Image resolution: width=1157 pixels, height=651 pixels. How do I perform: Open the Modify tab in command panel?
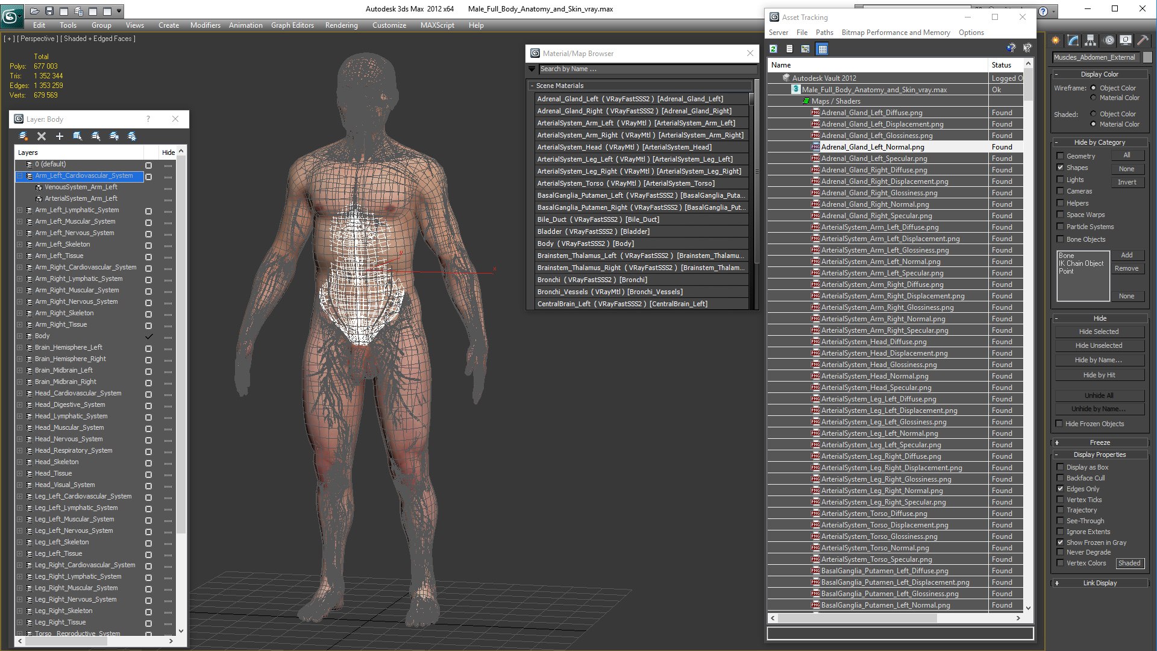1073,40
